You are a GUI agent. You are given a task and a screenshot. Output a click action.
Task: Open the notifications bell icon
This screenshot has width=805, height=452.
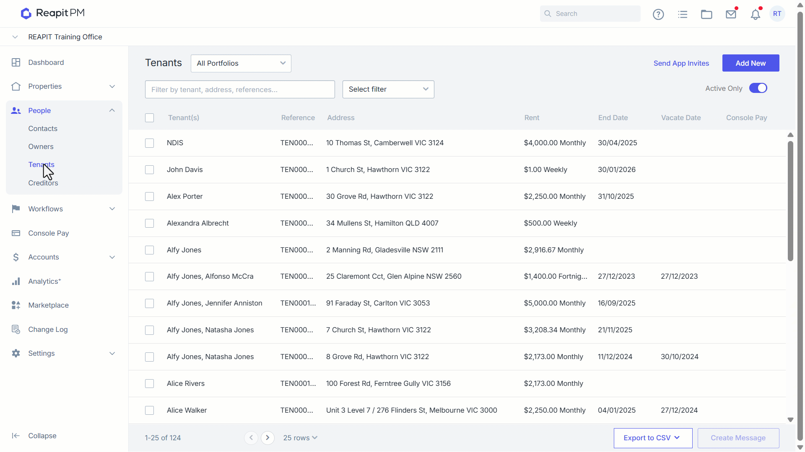coord(756,14)
